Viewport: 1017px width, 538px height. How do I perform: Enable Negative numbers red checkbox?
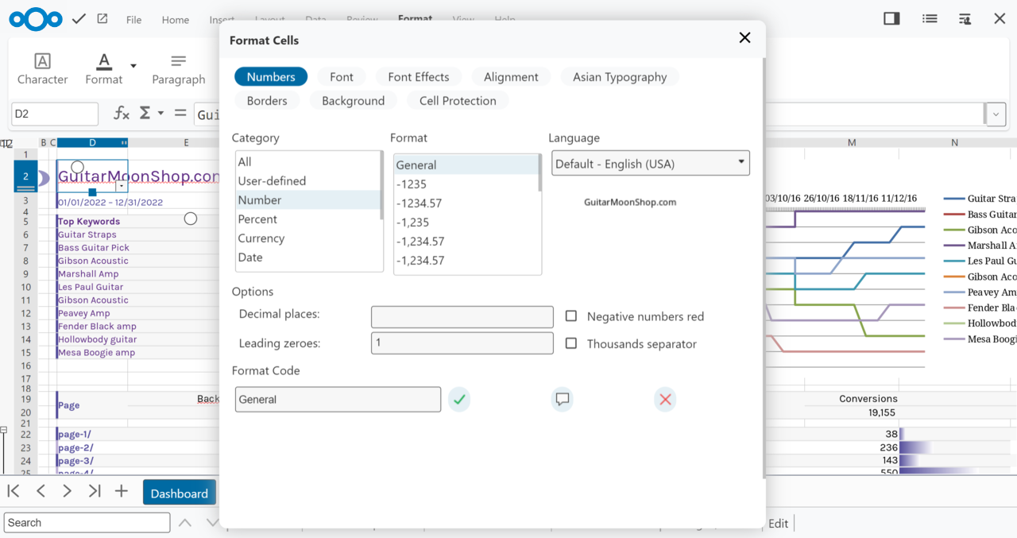pyautogui.click(x=570, y=316)
